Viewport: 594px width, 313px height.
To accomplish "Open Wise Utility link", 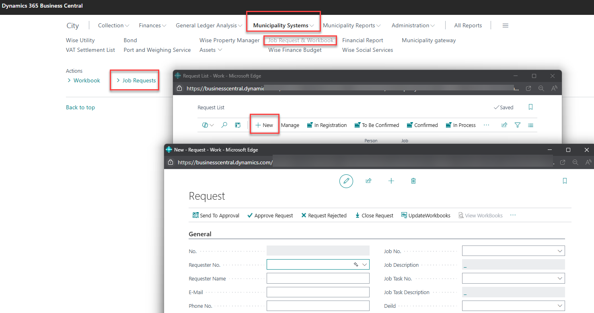I will pyautogui.click(x=80, y=40).
